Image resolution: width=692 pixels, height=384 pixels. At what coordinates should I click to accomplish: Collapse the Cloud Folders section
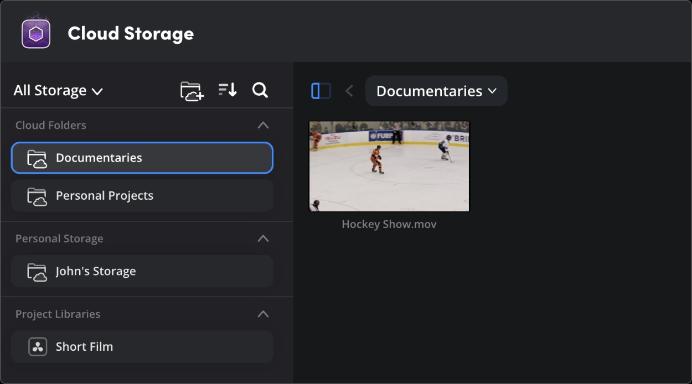264,125
